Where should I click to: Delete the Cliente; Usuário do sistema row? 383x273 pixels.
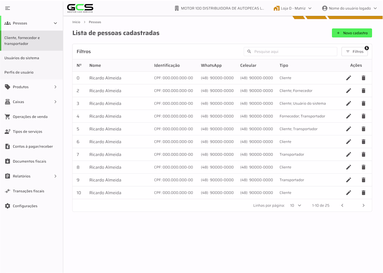364,103
